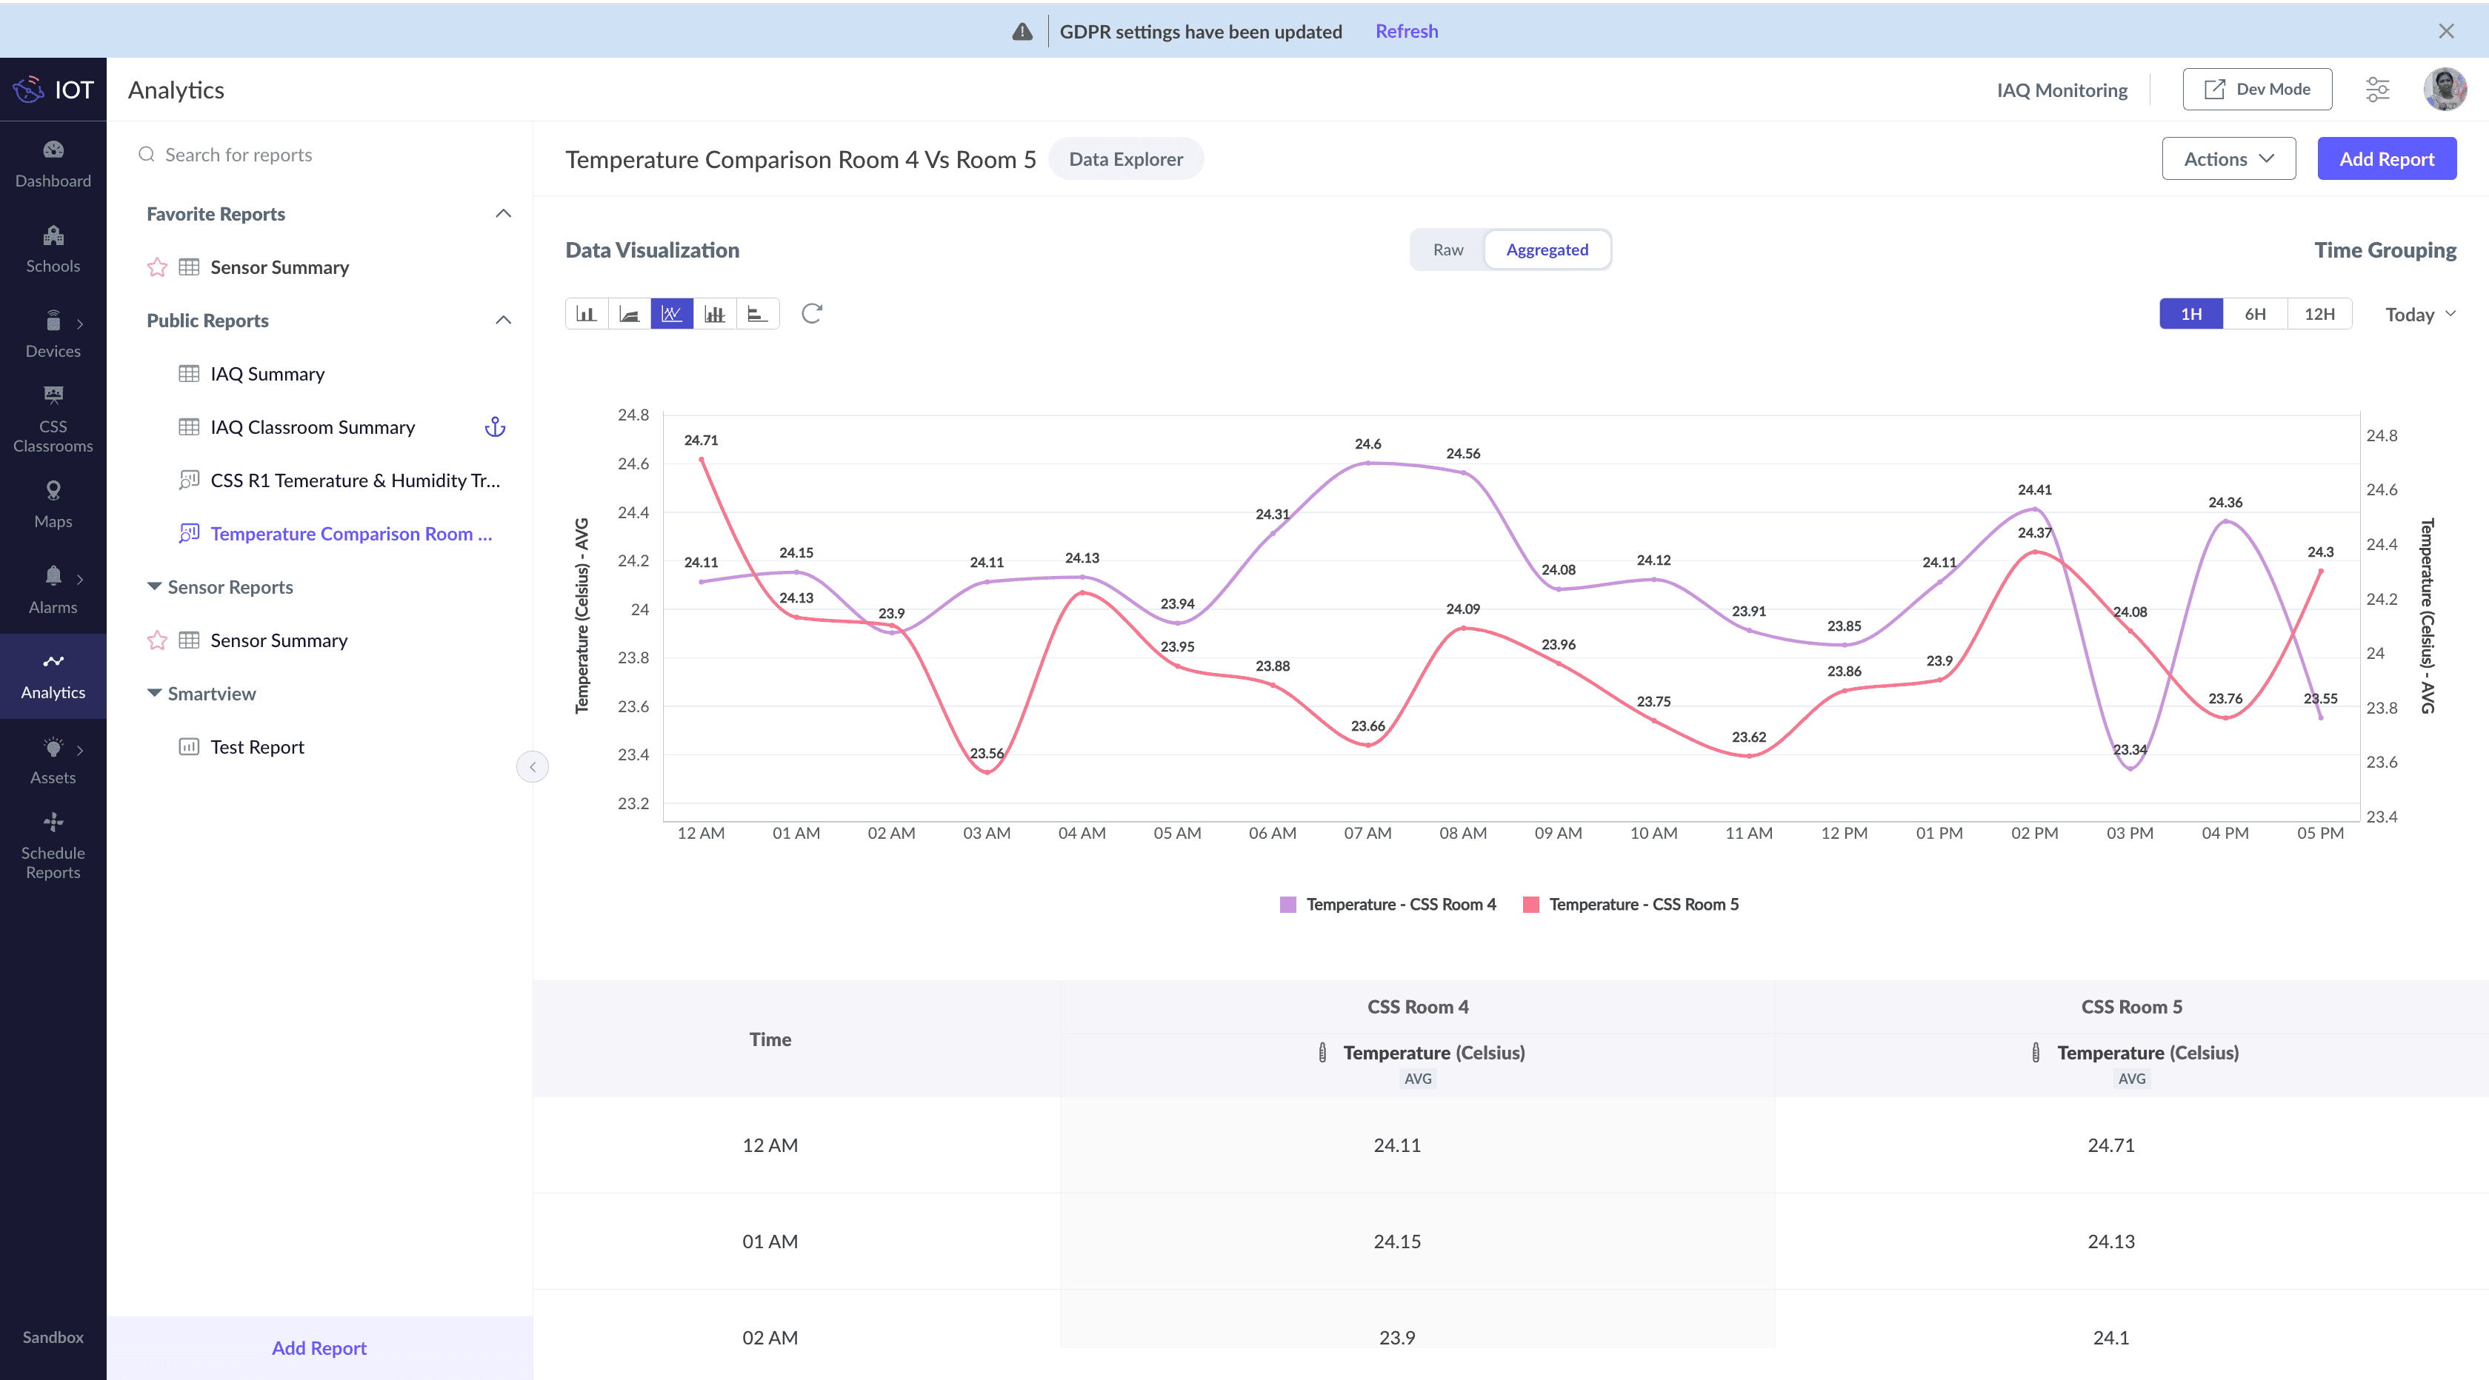Set time grouping to 6H
The width and height of the screenshot is (2489, 1380).
(x=2254, y=314)
